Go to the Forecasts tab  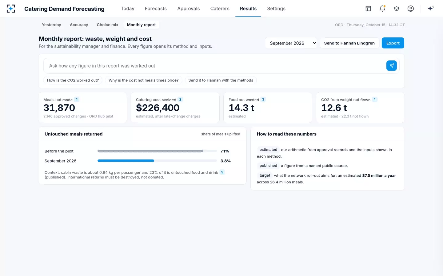coord(156,9)
